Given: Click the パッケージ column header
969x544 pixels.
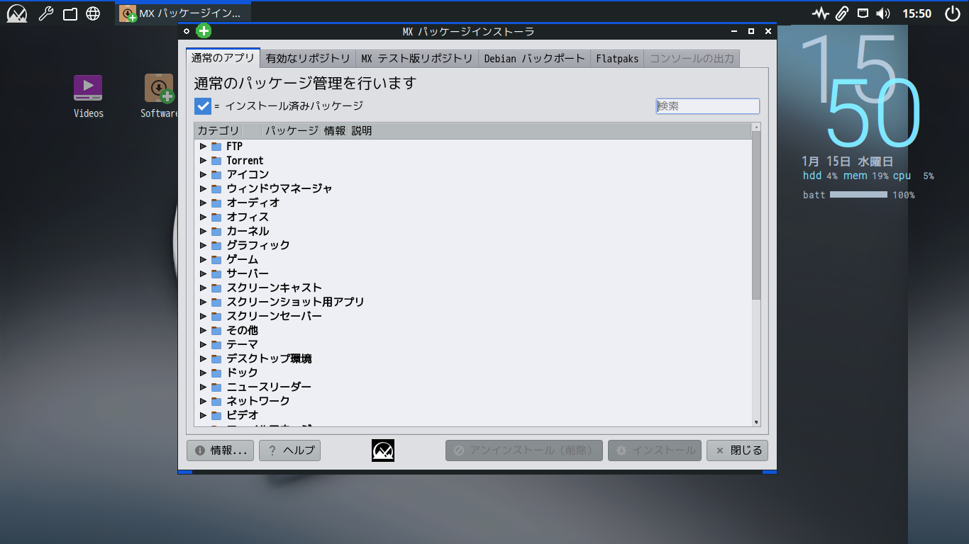Looking at the screenshot, I should (292, 131).
